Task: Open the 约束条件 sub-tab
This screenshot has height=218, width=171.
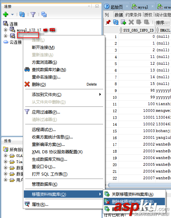Action: (x=133, y=15)
